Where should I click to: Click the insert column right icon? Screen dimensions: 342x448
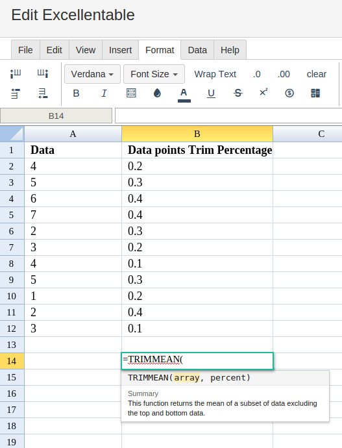[x=43, y=74]
